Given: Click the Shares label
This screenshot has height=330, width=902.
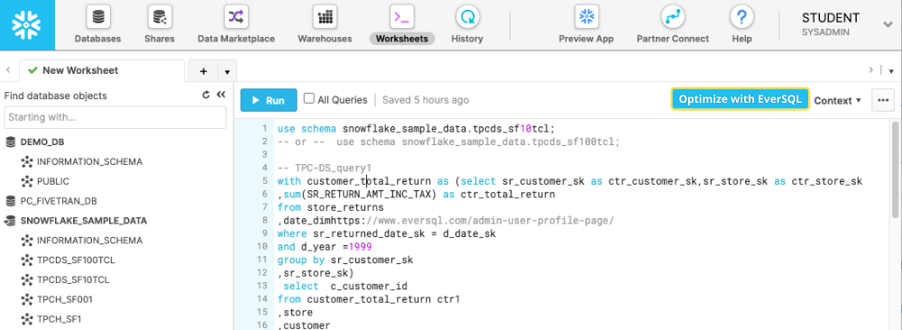Looking at the screenshot, I should pyautogui.click(x=160, y=39).
